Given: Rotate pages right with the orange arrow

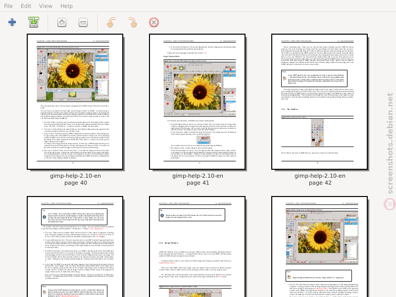Looking at the screenshot, I should (x=133, y=22).
